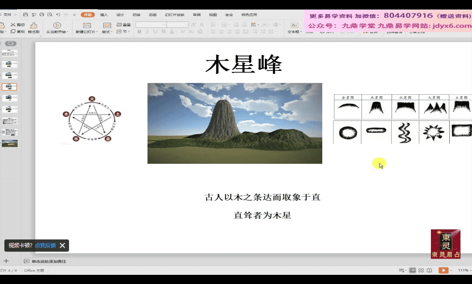
Task: Start slideshow from current slide (从当前开始)
Action: [x=57, y=26]
